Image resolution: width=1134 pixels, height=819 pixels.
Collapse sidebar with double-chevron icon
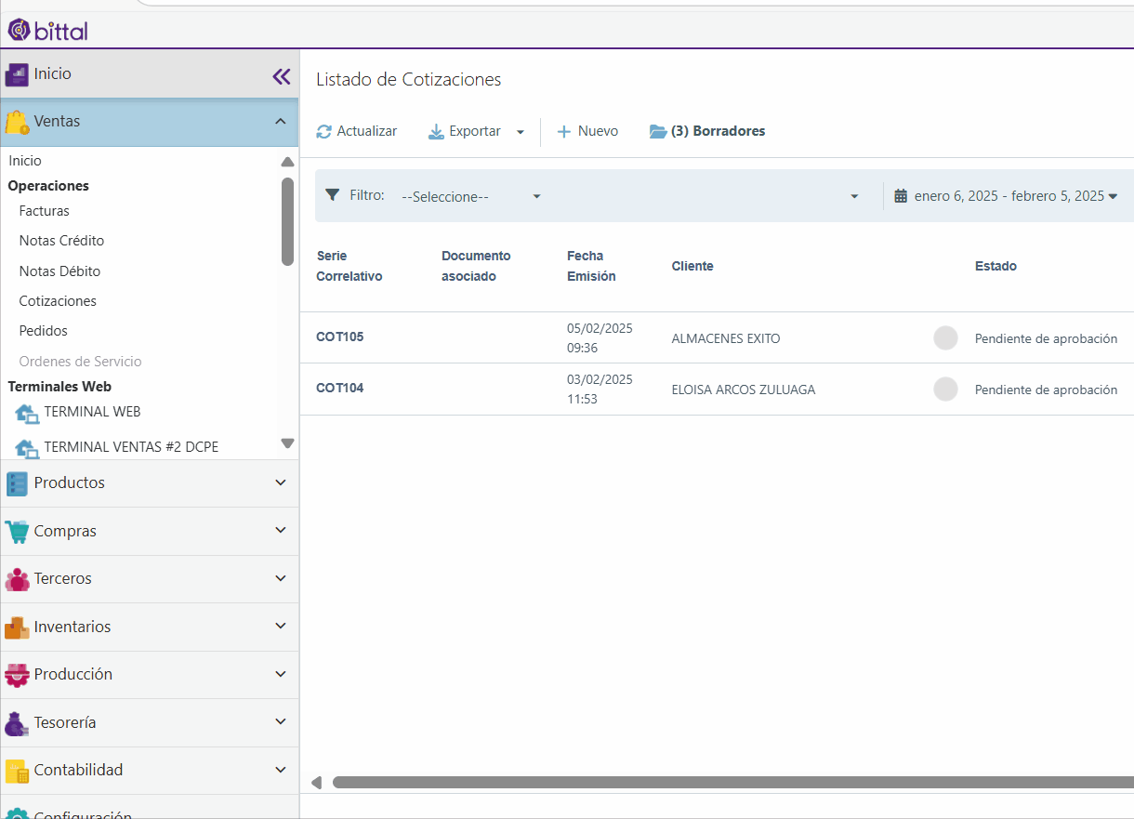282,76
